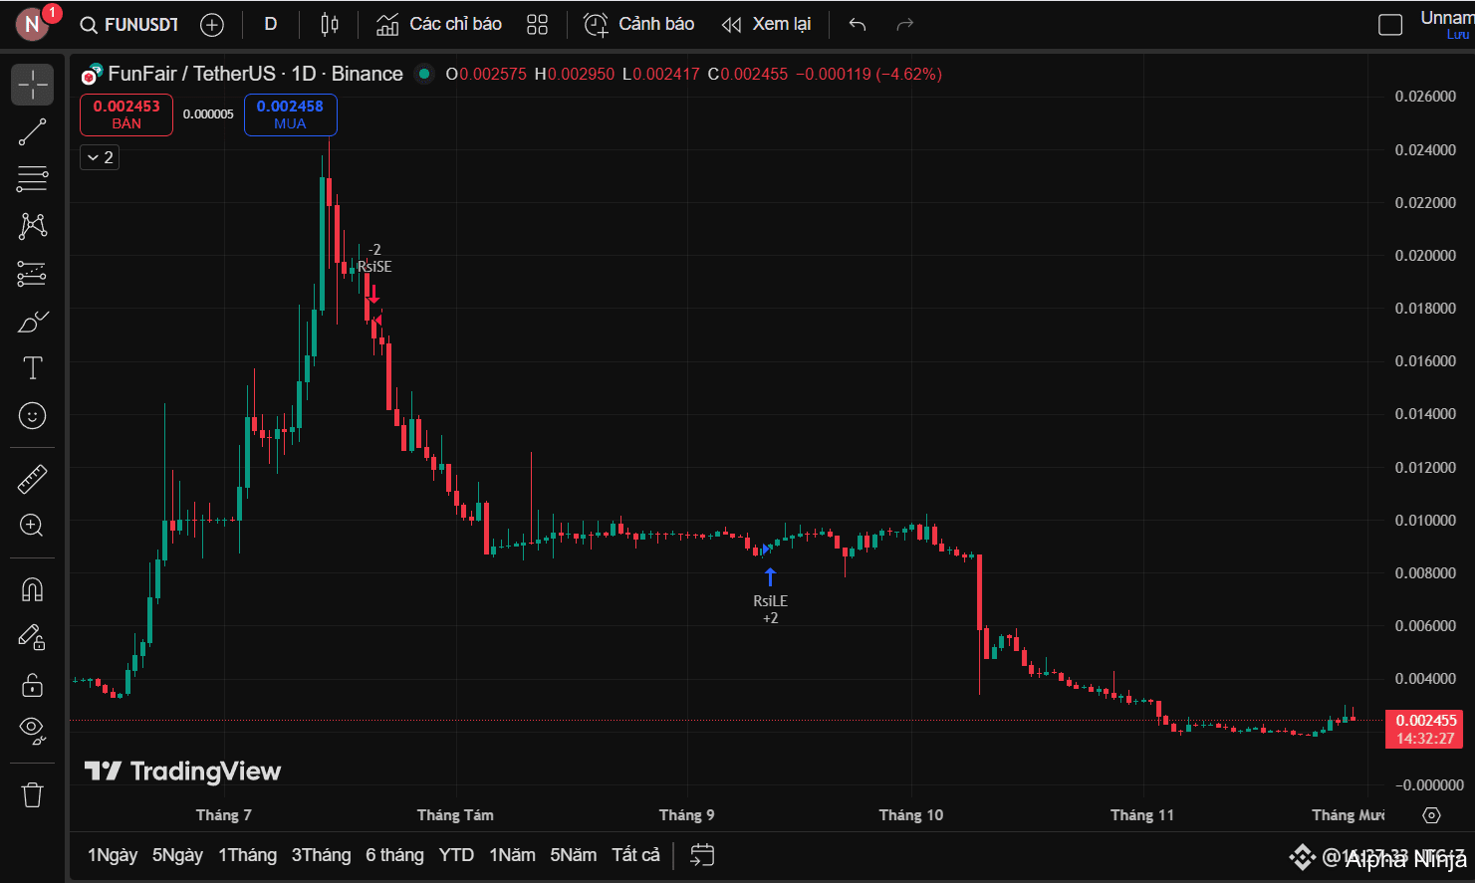Add a symbol to compare with plus icon
The height and width of the screenshot is (883, 1475).
(x=212, y=25)
